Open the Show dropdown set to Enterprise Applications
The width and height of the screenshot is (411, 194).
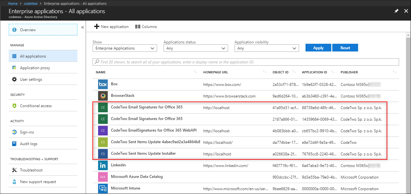coord(125,48)
